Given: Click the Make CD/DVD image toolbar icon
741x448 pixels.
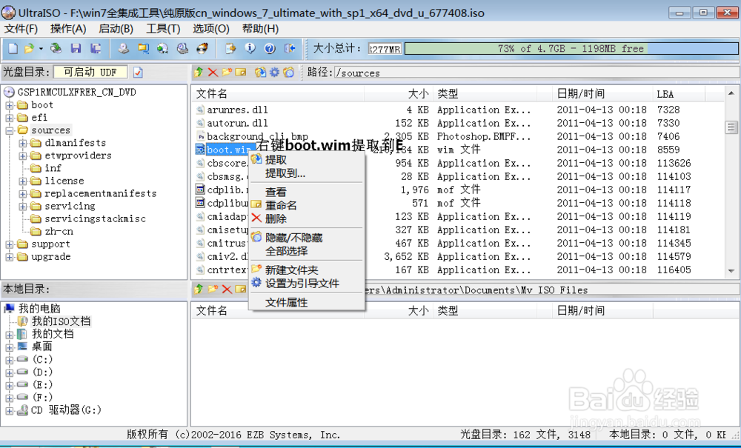Looking at the screenshot, I should (123, 48).
